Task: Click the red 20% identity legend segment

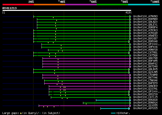Action: (x=18, y=5)
